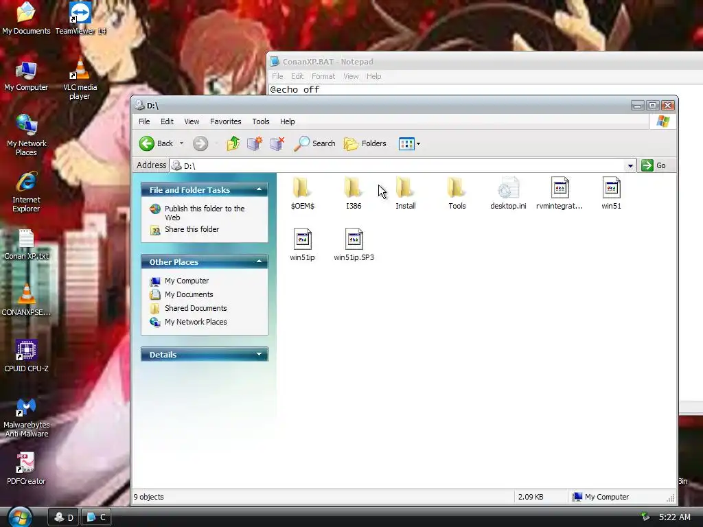Viewport: 703px width, 527px height.
Task: Click the system tray network icon
Action: 645,517
